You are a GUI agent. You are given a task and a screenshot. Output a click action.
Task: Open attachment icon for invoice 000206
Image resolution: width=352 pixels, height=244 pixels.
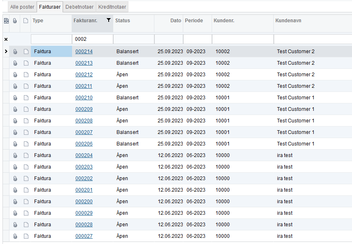(15, 144)
